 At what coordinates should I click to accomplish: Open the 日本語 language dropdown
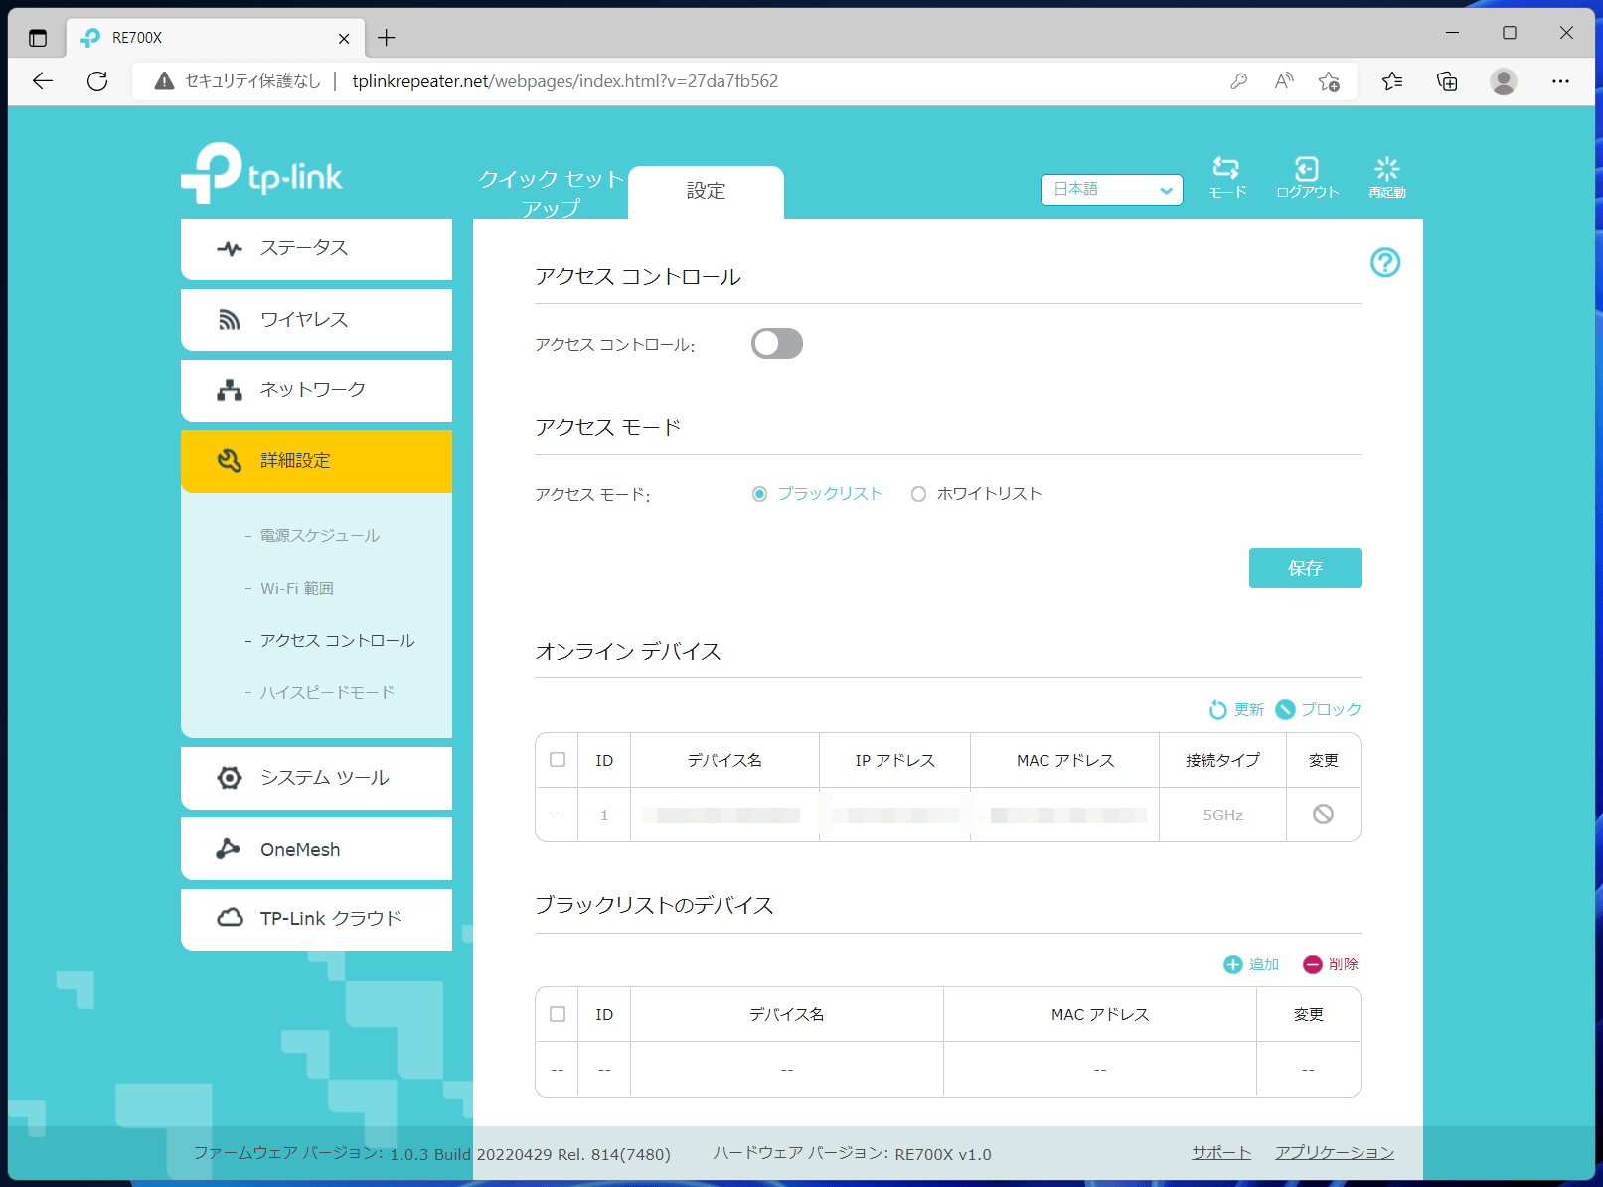pyautogui.click(x=1111, y=190)
